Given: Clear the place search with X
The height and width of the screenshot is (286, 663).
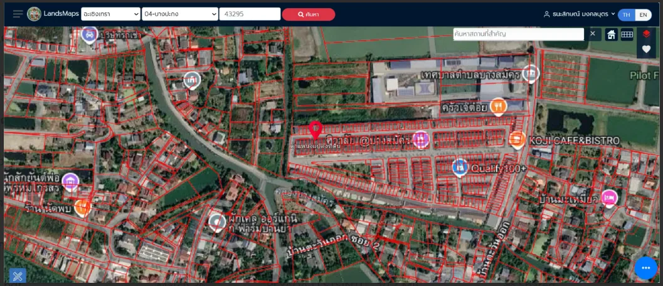Looking at the screenshot, I should (x=593, y=34).
